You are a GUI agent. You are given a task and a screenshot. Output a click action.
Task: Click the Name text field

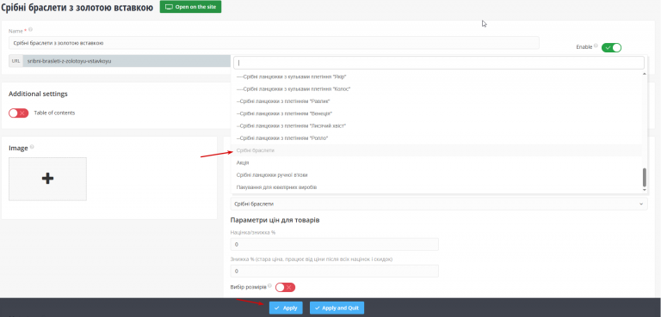pos(274,43)
